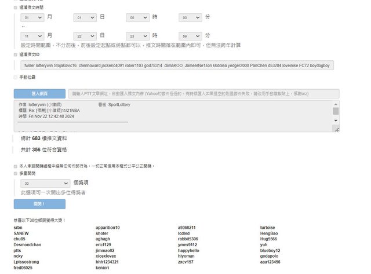Click the article textarea scrollbar down arrow
Viewport: 371px width, 274px height.
(x=336, y=120)
